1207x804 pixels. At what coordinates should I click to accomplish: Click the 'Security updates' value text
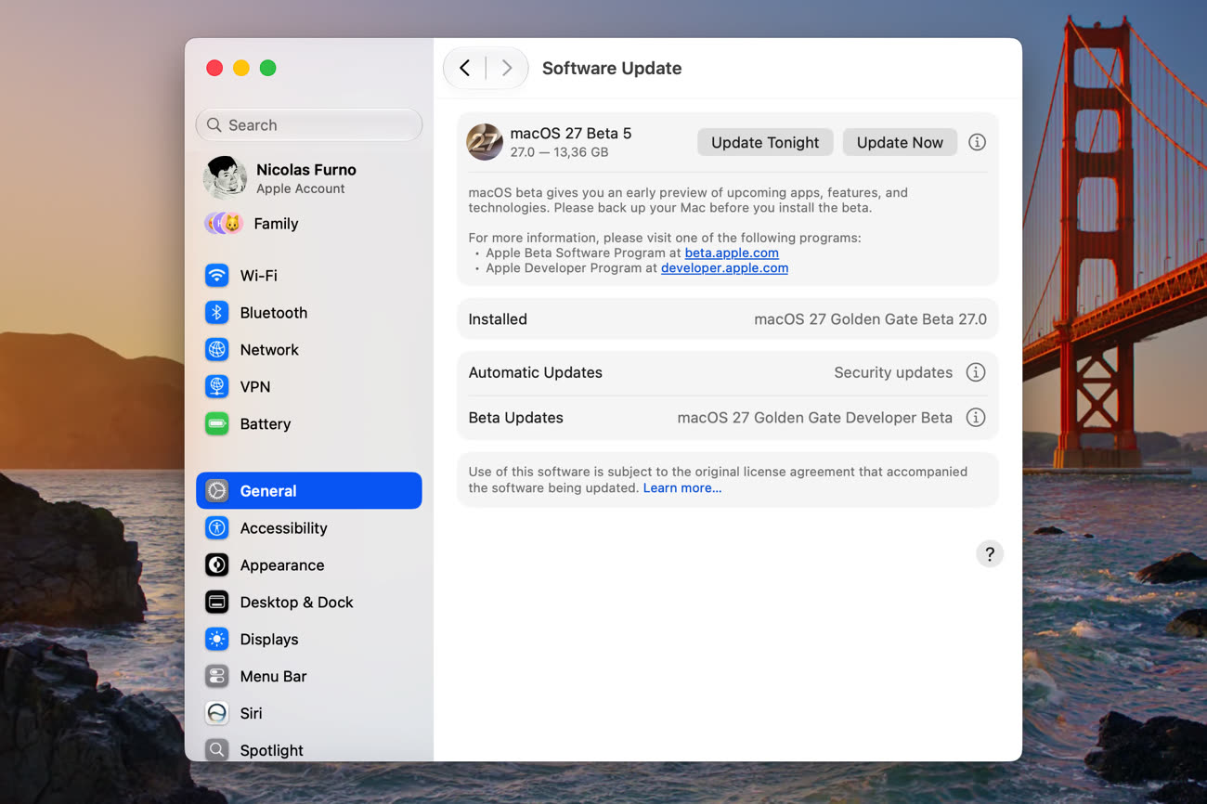(x=893, y=372)
